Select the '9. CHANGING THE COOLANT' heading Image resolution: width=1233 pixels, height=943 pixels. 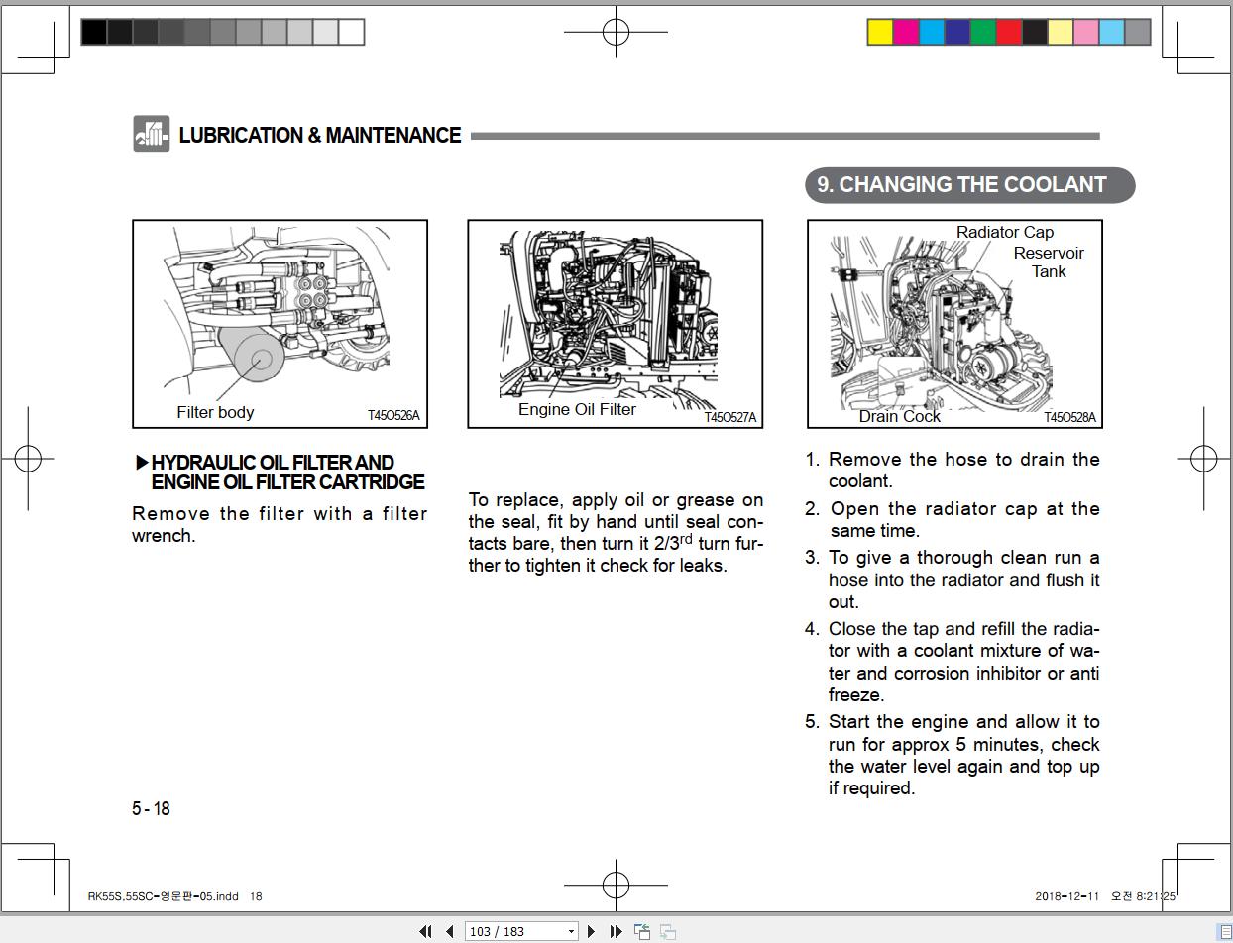tap(968, 185)
